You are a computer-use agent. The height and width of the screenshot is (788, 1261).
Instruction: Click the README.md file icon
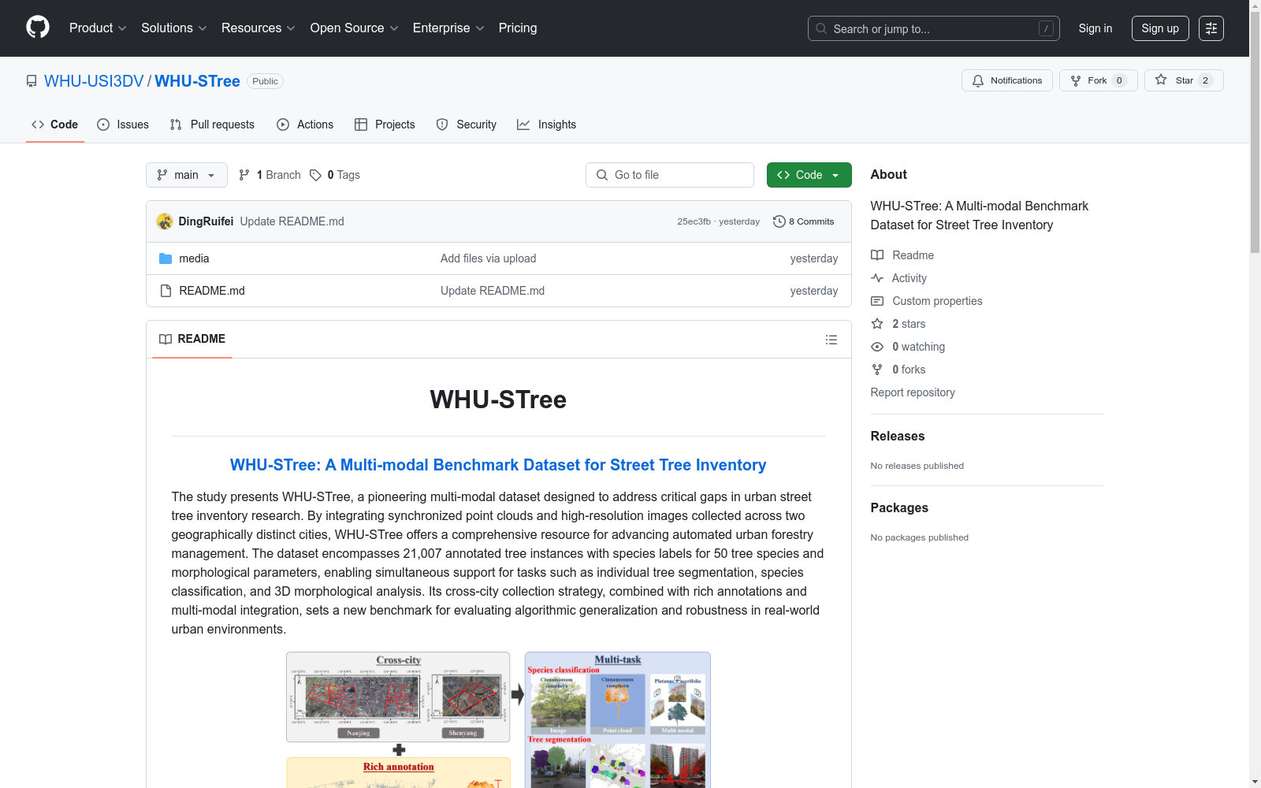pos(166,291)
